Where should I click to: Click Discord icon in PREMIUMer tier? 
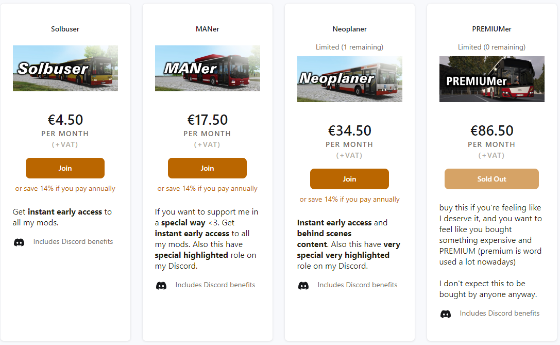[446, 314]
